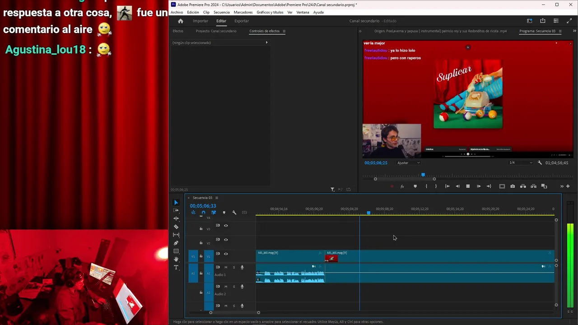The image size is (578, 325).
Task: Stop playback in Program monitor
Action: (x=468, y=186)
